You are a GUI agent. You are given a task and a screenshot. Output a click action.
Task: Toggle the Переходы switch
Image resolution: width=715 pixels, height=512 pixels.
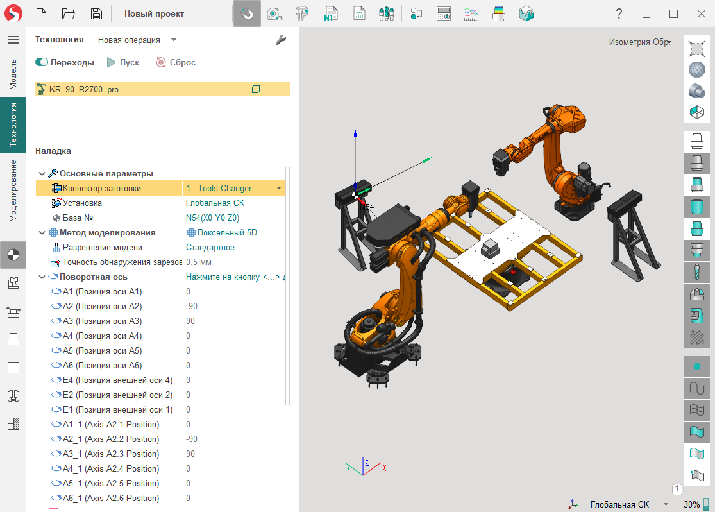coord(42,62)
